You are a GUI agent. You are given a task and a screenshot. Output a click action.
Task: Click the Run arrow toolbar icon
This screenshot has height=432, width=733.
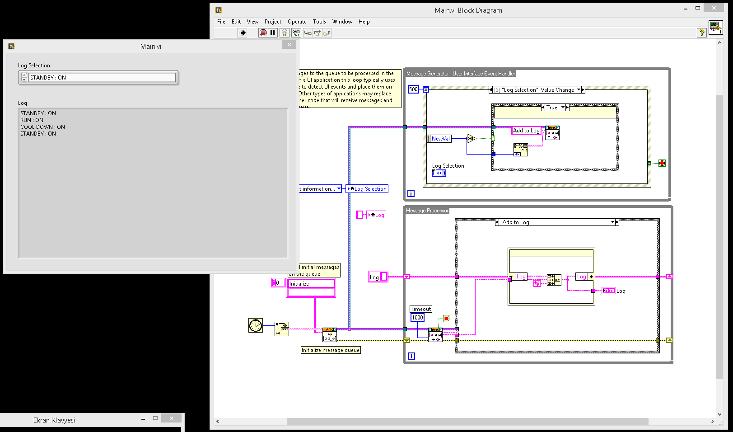(242, 33)
